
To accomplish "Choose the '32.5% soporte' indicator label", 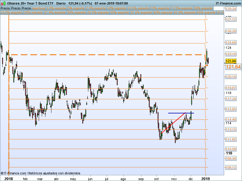I will point(98,12).
